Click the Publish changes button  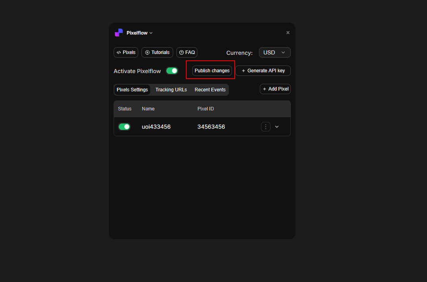(212, 71)
